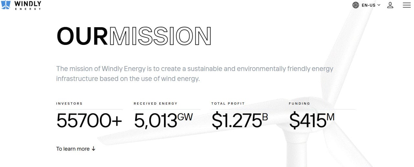Click the down arrow beside To learn more
Viewport: 414px width, 167px height.
93,149
